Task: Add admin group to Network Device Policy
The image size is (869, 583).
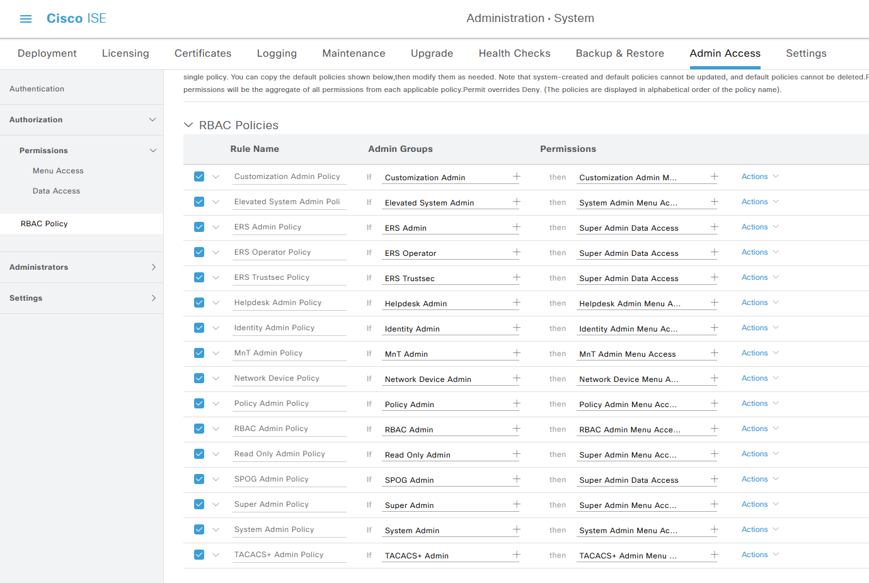Action: tap(517, 378)
